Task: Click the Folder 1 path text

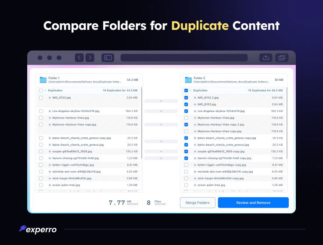Action: coord(85,82)
